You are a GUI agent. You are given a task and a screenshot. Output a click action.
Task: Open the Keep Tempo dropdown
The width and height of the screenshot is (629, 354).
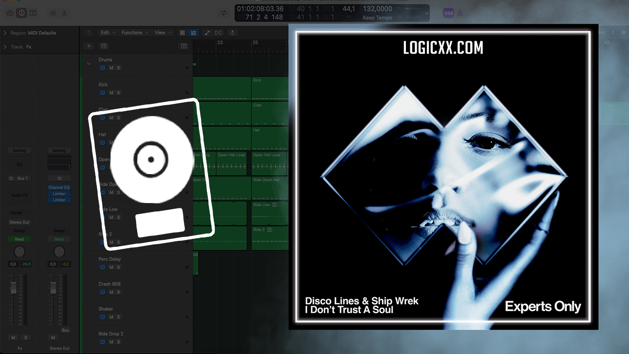pos(377,18)
